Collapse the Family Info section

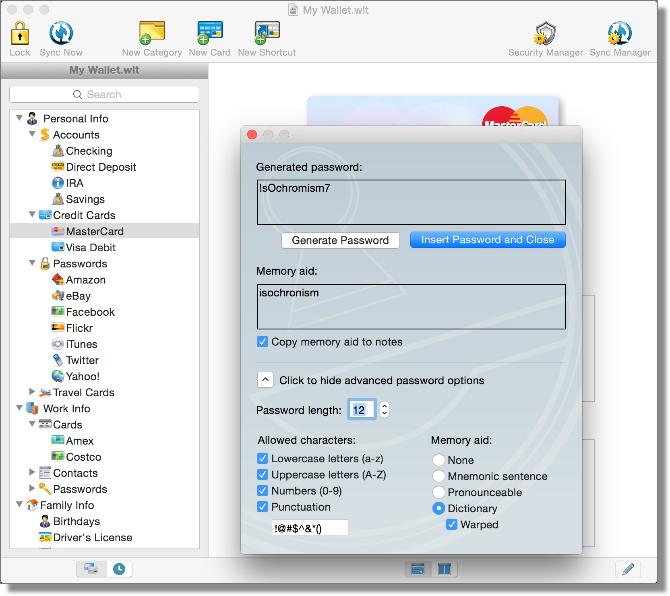coord(19,505)
